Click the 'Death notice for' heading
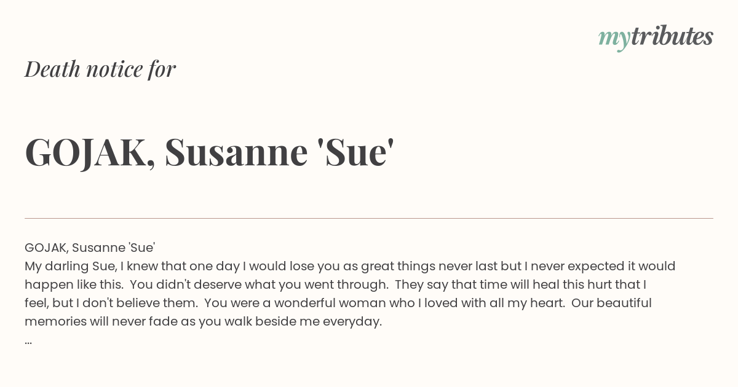Viewport: 738px width, 387px height. 100,69
